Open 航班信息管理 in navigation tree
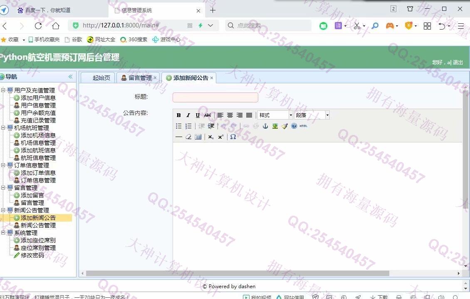The width and height of the screenshot is (470, 299). point(38,158)
